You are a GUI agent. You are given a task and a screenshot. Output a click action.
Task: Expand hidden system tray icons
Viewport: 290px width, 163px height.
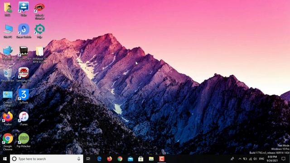point(240,159)
